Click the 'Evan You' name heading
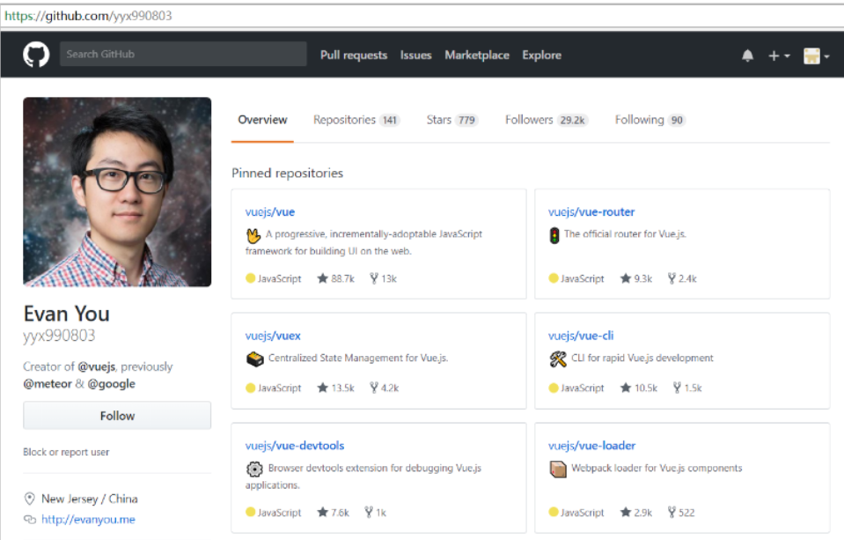The height and width of the screenshot is (540, 844). 67,314
